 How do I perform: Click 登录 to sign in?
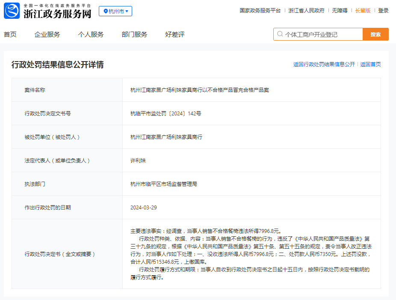(x=383, y=11)
